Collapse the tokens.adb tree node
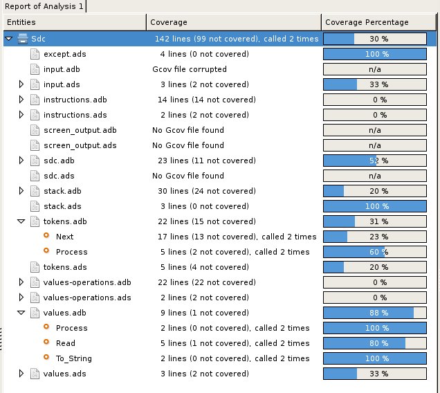Screen dimensions: 440x393 pos(21,221)
